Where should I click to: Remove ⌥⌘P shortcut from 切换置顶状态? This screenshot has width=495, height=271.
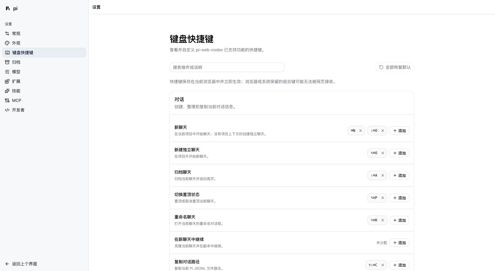point(383,198)
